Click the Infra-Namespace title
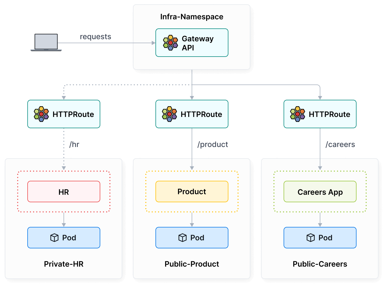This screenshot has height=287, width=386. click(x=192, y=17)
